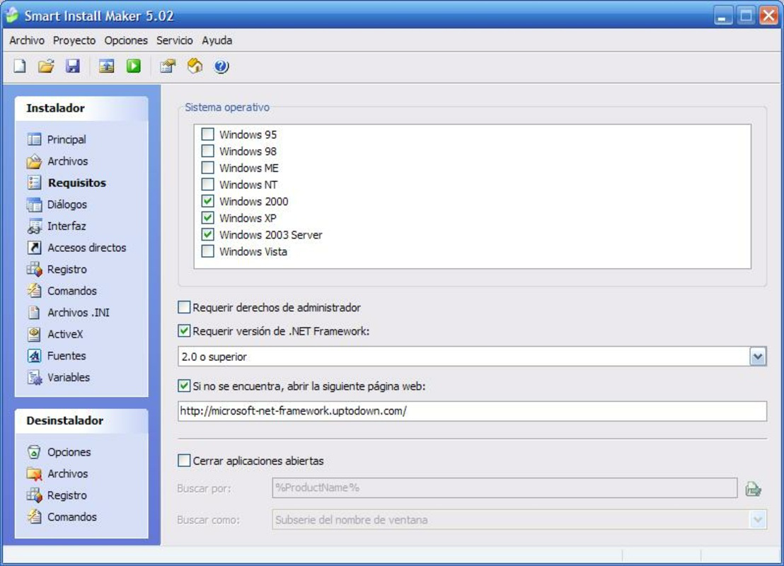784x566 pixels.
Task: Expand the .NET version dropdown arrow
Action: [x=758, y=357]
